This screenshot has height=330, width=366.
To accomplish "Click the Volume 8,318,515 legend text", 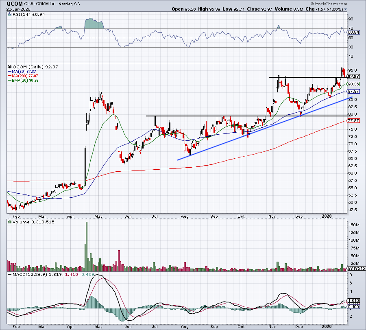I will 33,222.
